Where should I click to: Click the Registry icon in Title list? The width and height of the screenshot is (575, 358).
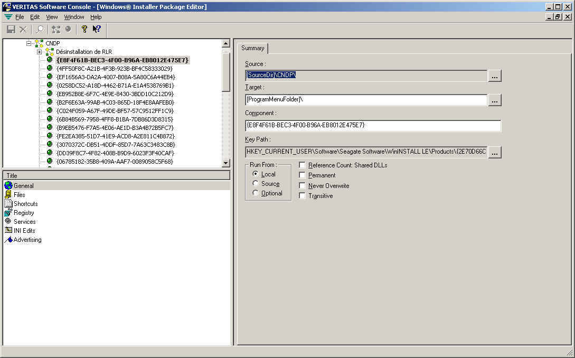pos(8,212)
